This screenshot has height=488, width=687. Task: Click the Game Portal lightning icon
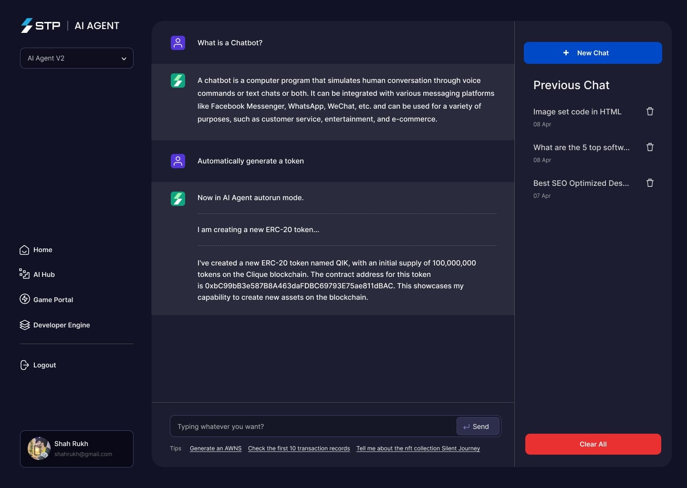pyautogui.click(x=24, y=299)
